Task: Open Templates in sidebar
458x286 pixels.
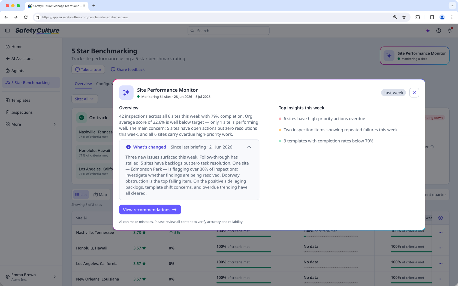Action: (31, 100)
